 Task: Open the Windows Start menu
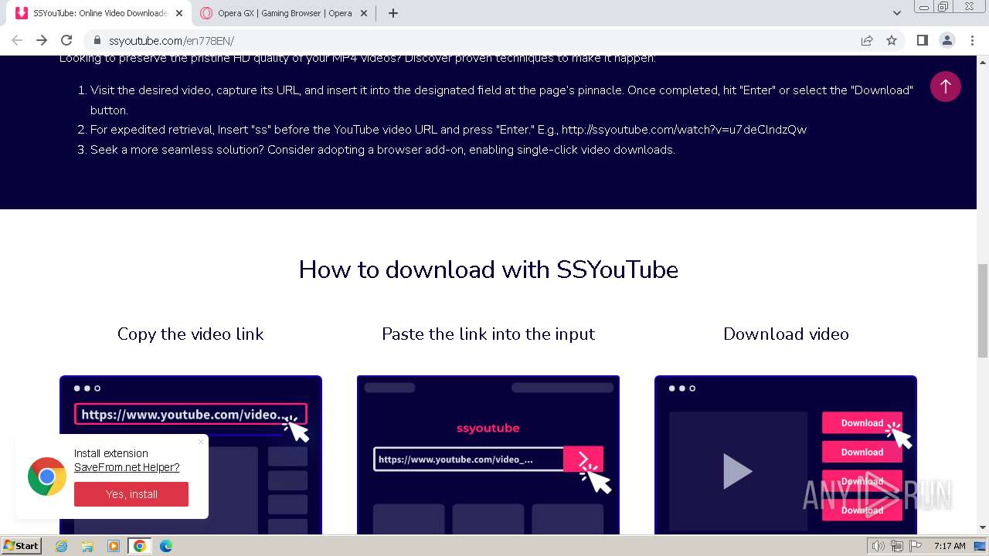(21, 545)
